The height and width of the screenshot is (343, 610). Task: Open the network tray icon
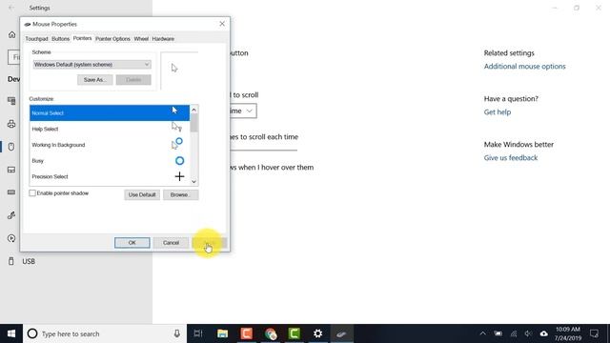click(x=514, y=333)
